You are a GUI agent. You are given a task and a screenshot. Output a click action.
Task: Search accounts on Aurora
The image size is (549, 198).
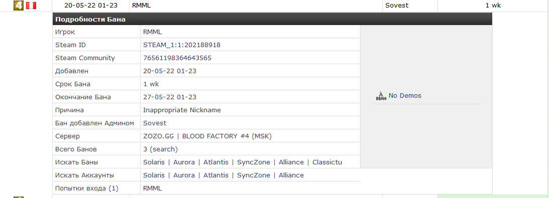[x=184, y=175]
